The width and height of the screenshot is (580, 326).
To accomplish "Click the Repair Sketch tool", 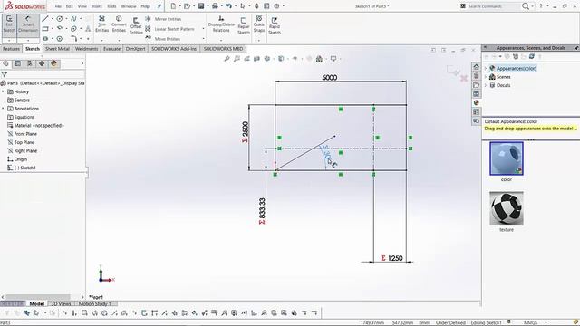I will pyautogui.click(x=244, y=25).
